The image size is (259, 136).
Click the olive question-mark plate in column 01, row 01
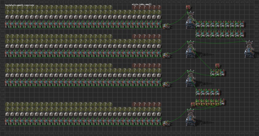(x=7, y=7)
